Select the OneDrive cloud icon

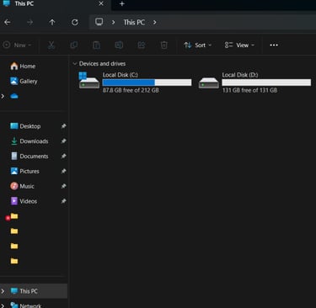tap(14, 96)
